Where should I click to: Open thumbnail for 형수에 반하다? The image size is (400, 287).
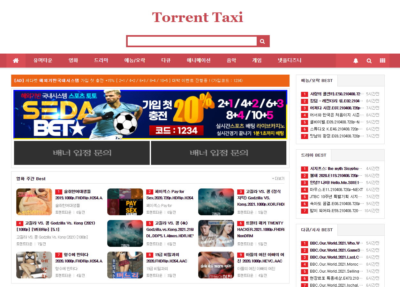[34, 265]
